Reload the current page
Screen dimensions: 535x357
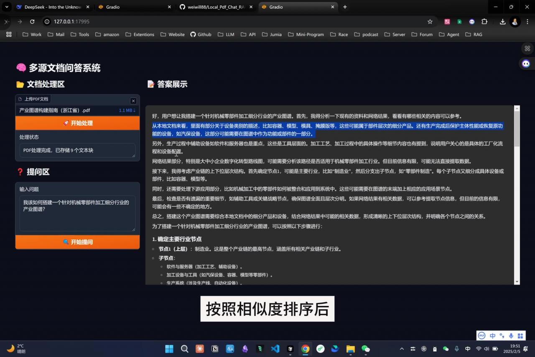pos(32,21)
